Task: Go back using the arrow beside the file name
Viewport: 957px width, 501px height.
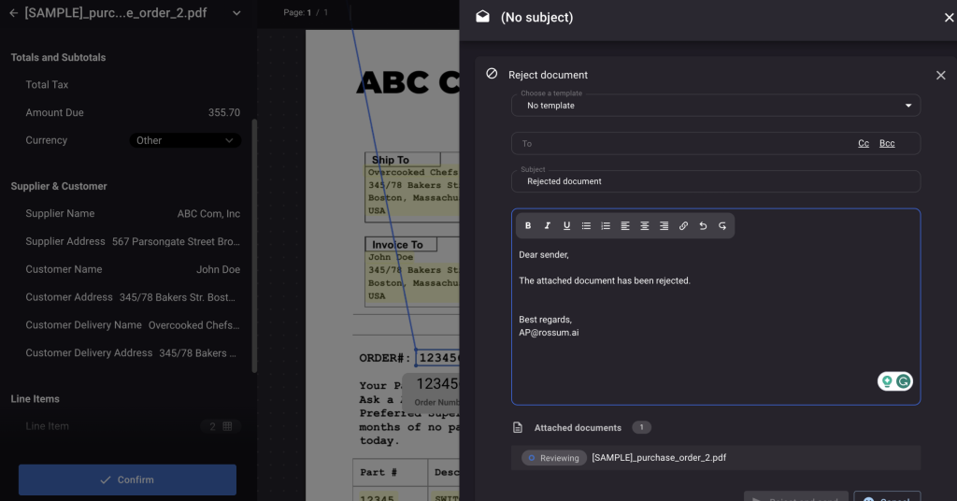Action: click(x=13, y=13)
